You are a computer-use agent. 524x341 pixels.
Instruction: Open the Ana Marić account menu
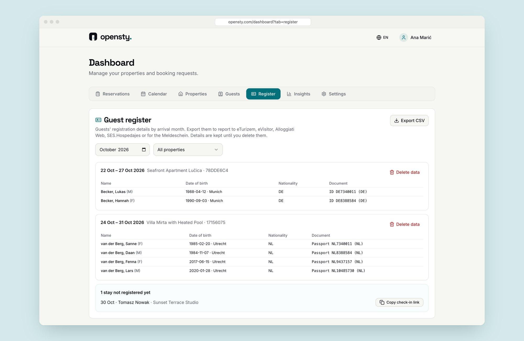(416, 38)
